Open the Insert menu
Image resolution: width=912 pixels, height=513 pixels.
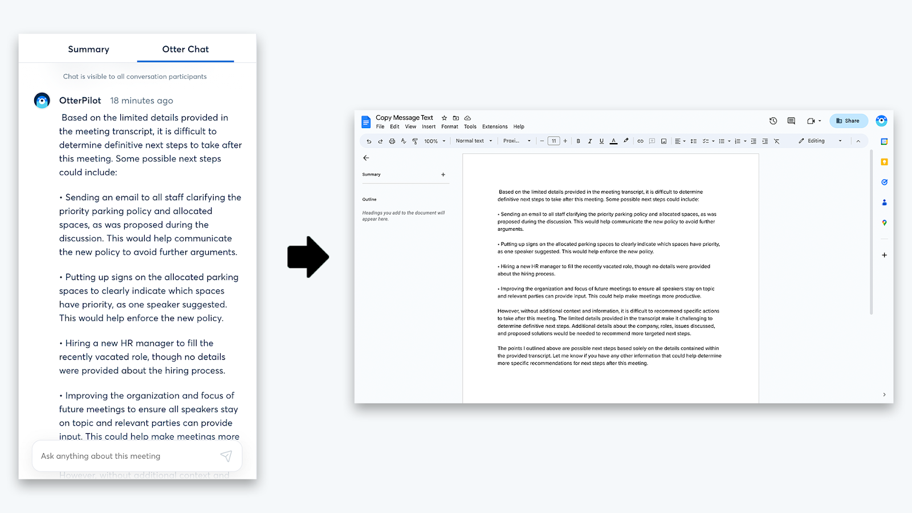429,127
